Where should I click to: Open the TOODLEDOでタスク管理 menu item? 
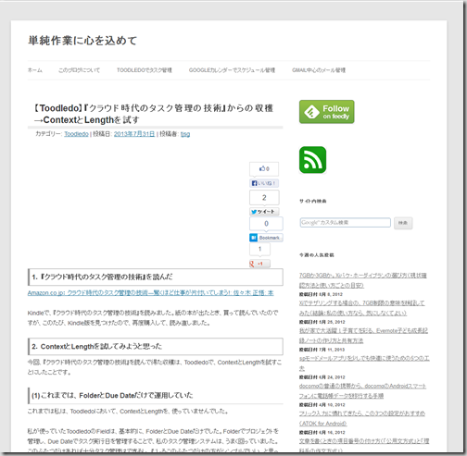[x=145, y=70]
